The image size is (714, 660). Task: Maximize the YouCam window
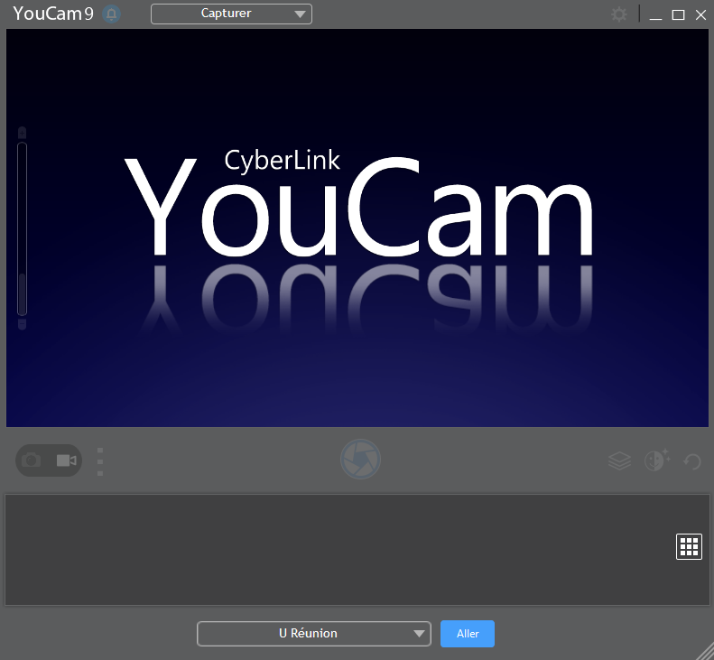[x=678, y=15]
